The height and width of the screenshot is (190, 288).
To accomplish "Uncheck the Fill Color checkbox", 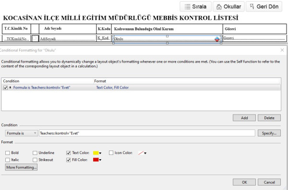I will (x=68, y=160).
